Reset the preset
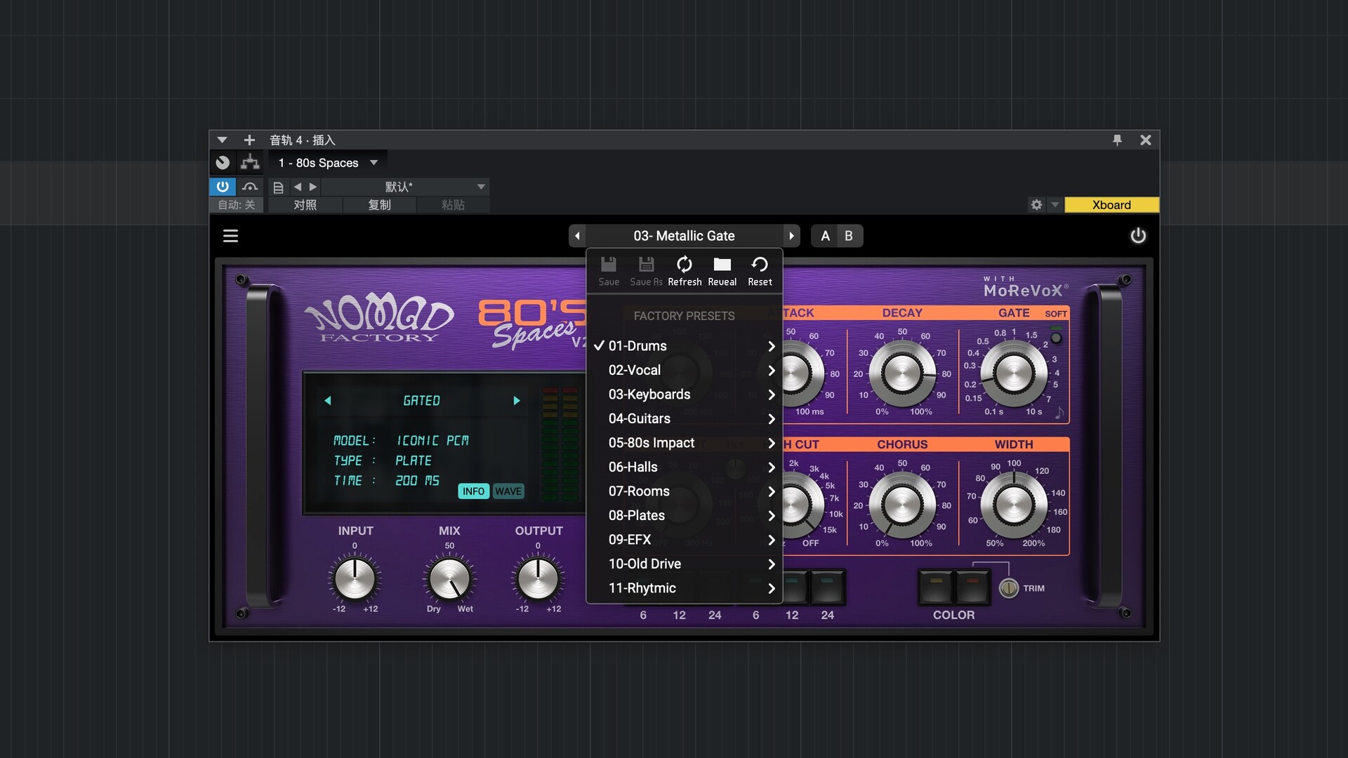 click(760, 271)
